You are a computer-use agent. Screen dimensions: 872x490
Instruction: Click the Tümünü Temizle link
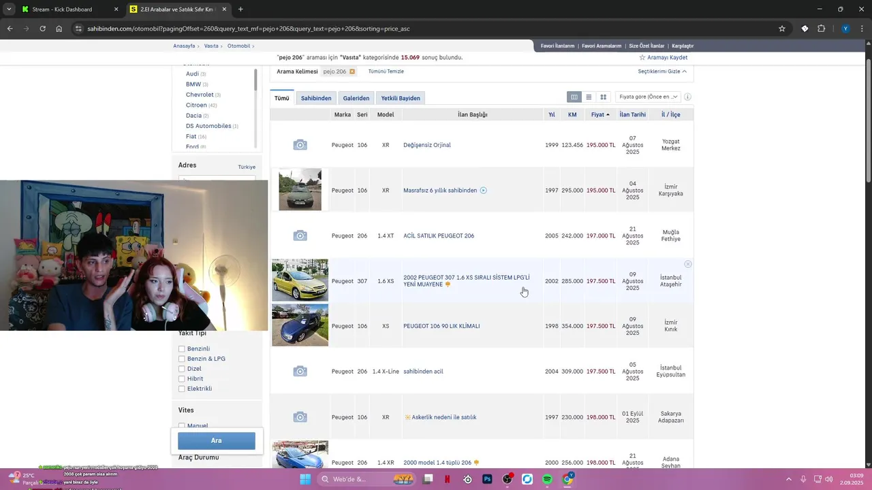(x=386, y=71)
